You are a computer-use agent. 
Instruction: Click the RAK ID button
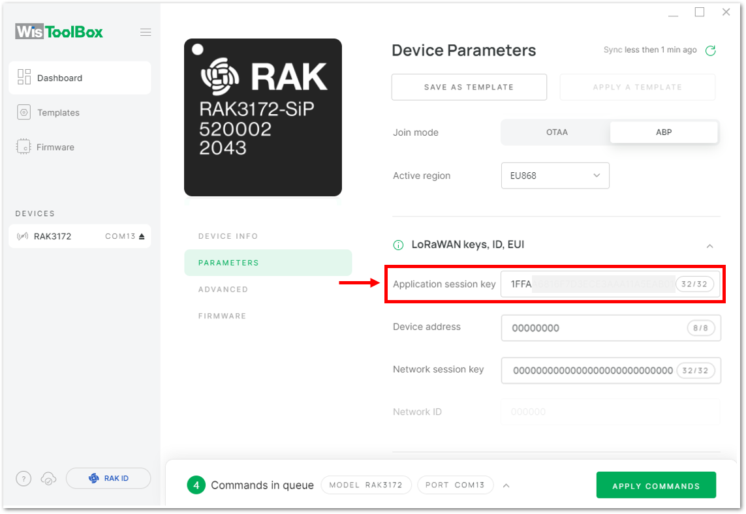click(108, 478)
